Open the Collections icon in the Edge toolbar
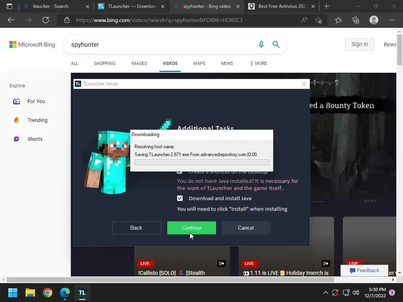 coord(356,20)
